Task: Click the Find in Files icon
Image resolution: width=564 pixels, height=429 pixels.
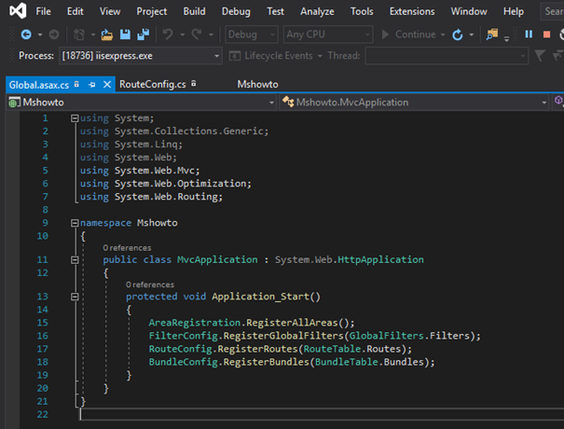Action: point(491,35)
